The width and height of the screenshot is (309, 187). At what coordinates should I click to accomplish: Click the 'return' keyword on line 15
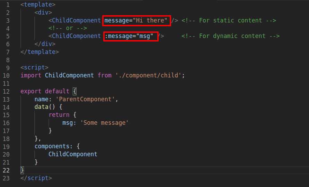[59, 115]
